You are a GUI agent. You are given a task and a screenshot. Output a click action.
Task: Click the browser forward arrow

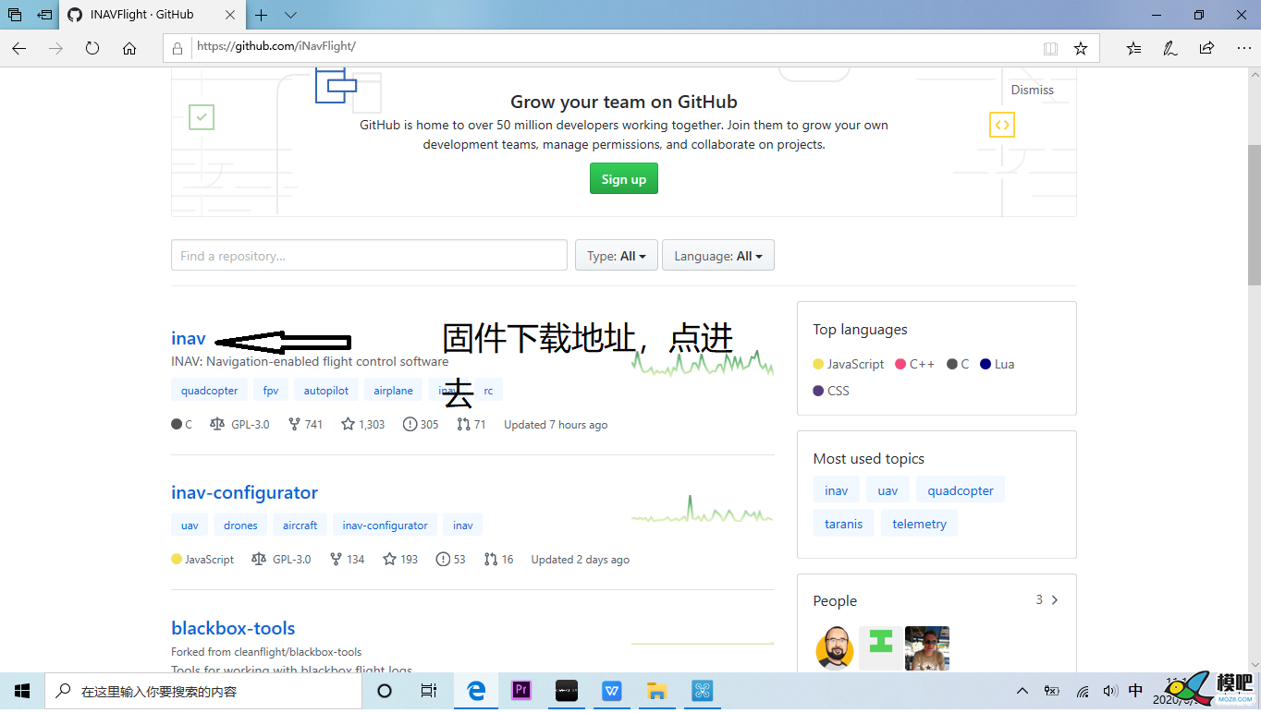56,48
